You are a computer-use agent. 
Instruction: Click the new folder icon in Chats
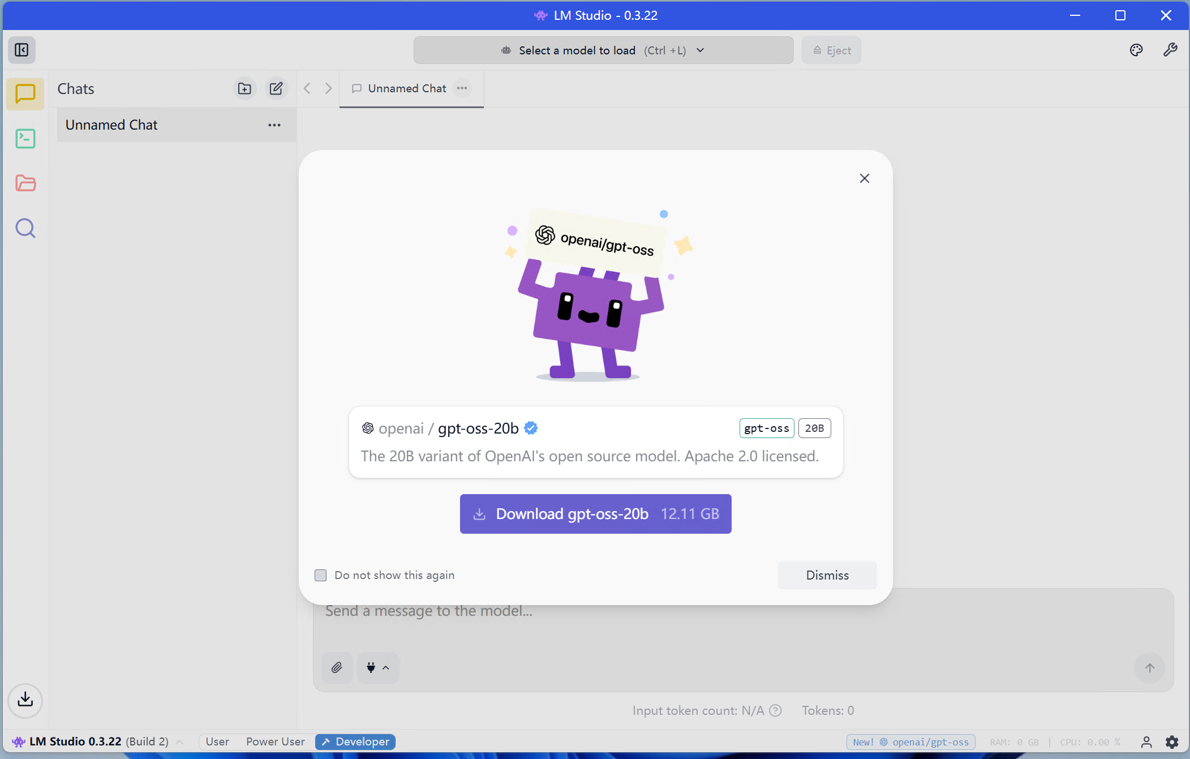pyautogui.click(x=244, y=88)
